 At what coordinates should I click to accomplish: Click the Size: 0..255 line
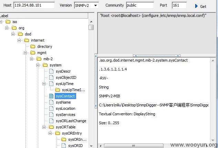(x=109, y=123)
